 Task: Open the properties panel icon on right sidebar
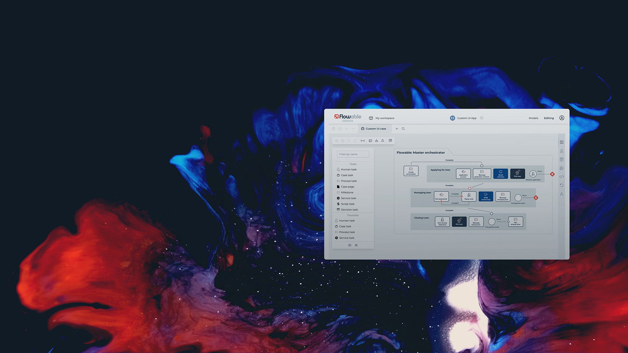pyautogui.click(x=562, y=142)
